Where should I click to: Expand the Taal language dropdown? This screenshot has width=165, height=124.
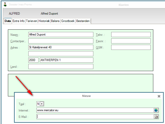(x=42, y=104)
